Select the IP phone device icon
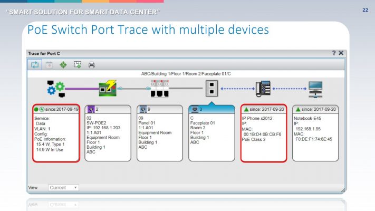The width and height of the screenshot is (375, 211). tap(263, 89)
